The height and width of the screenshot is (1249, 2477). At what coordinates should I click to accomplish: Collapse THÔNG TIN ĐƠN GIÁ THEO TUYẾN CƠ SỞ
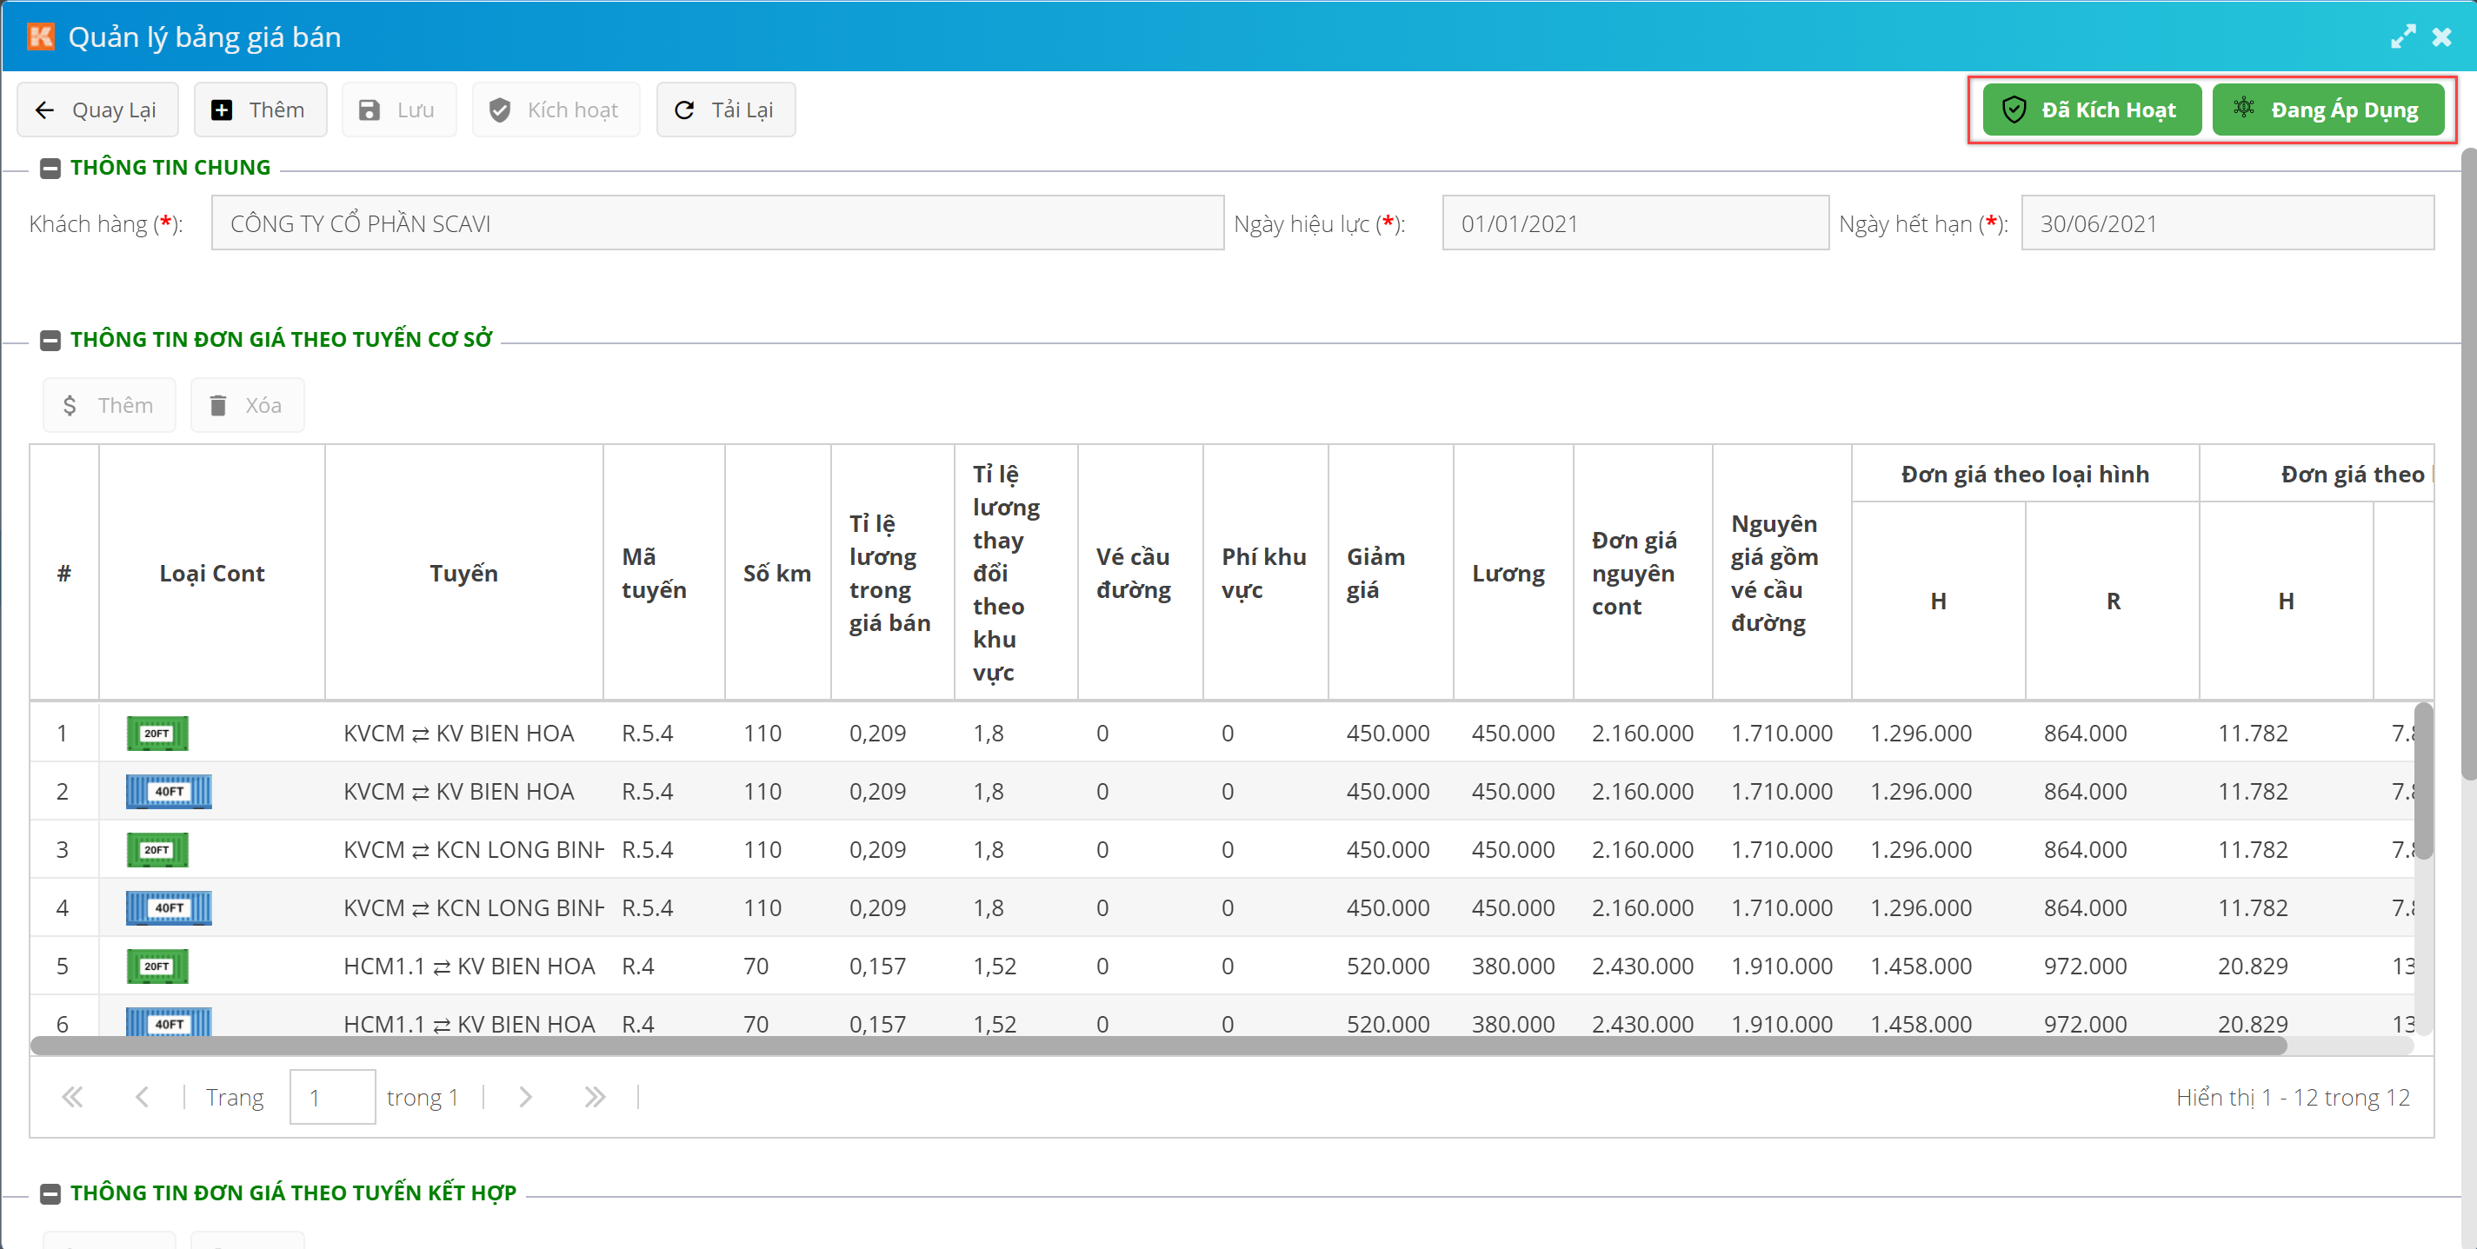point(50,340)
